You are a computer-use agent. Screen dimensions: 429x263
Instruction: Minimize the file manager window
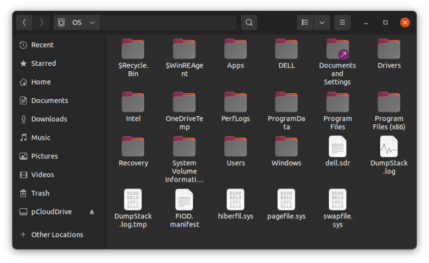tap(366, 22)
